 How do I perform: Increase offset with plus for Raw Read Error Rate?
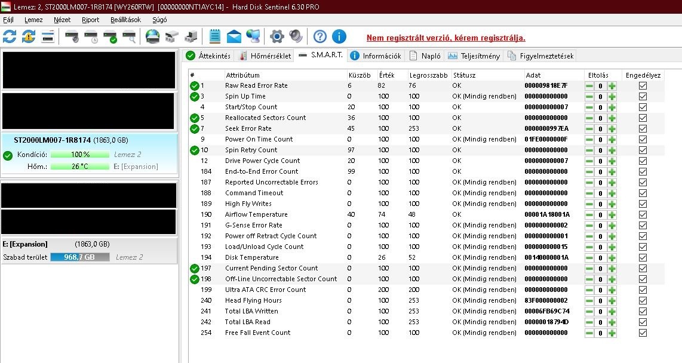(612, 85)
